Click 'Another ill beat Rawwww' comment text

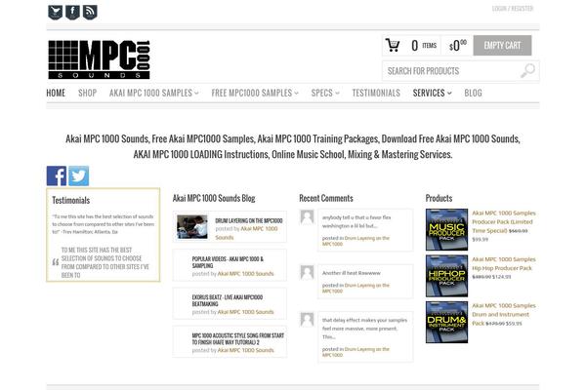[x=352, y=273]
